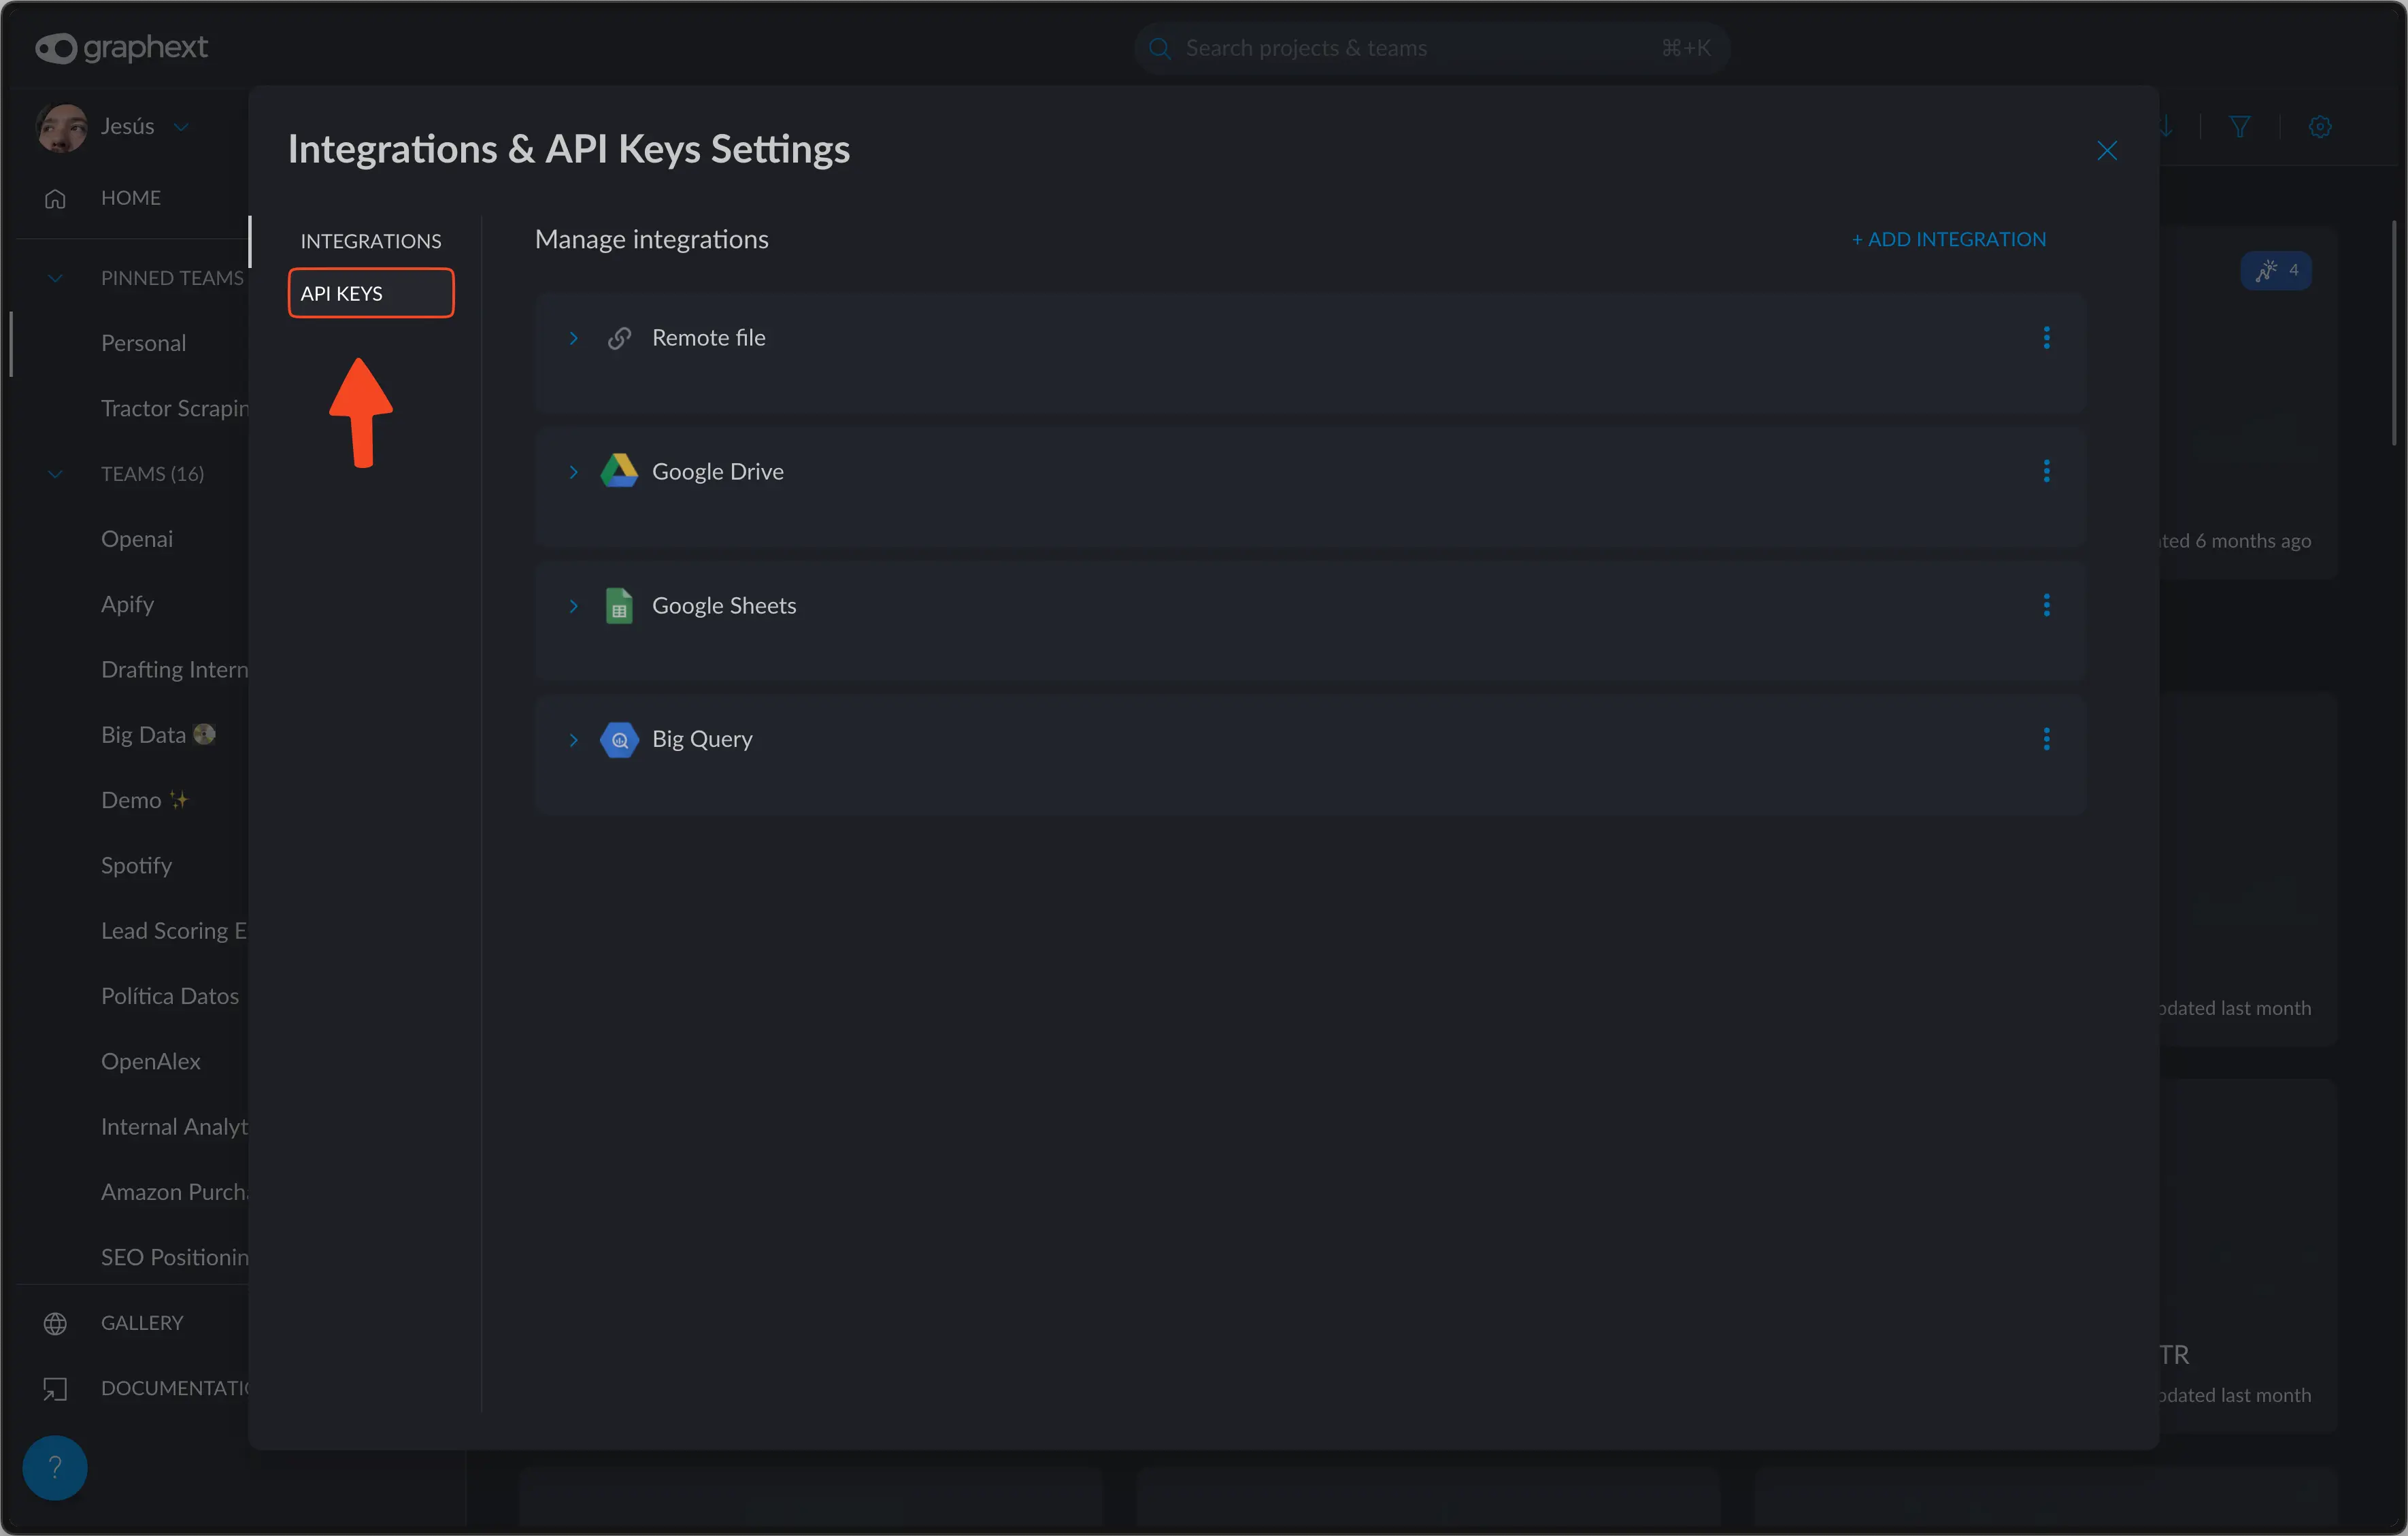
Task: Click the help question mark button
Action: point(55,1466)
